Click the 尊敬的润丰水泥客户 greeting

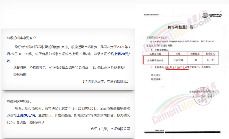tap(22, 38)
